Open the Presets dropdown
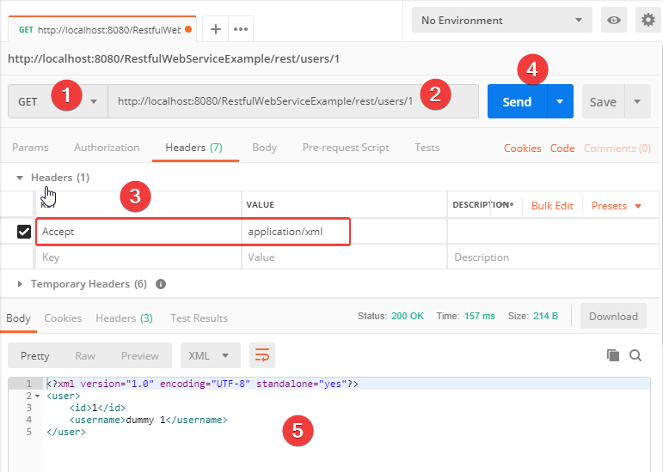This screenshot has width=663, height=472. point(617,206)
